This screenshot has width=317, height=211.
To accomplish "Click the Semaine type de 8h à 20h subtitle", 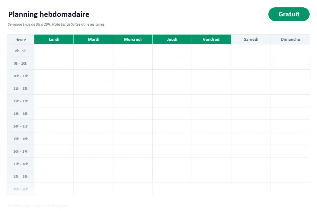I will 57,24.
